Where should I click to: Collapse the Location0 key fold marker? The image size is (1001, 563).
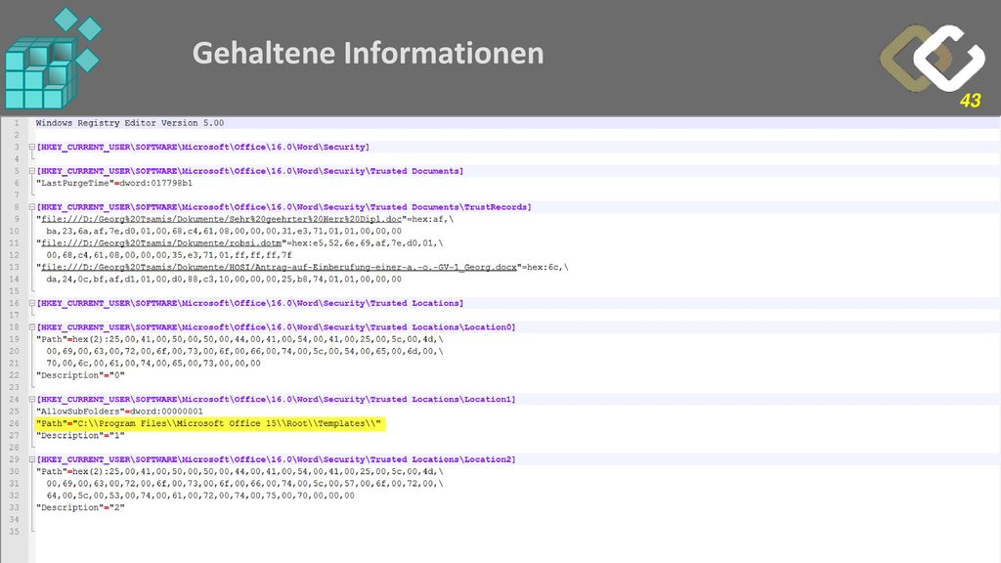click(x=32, y=326)
